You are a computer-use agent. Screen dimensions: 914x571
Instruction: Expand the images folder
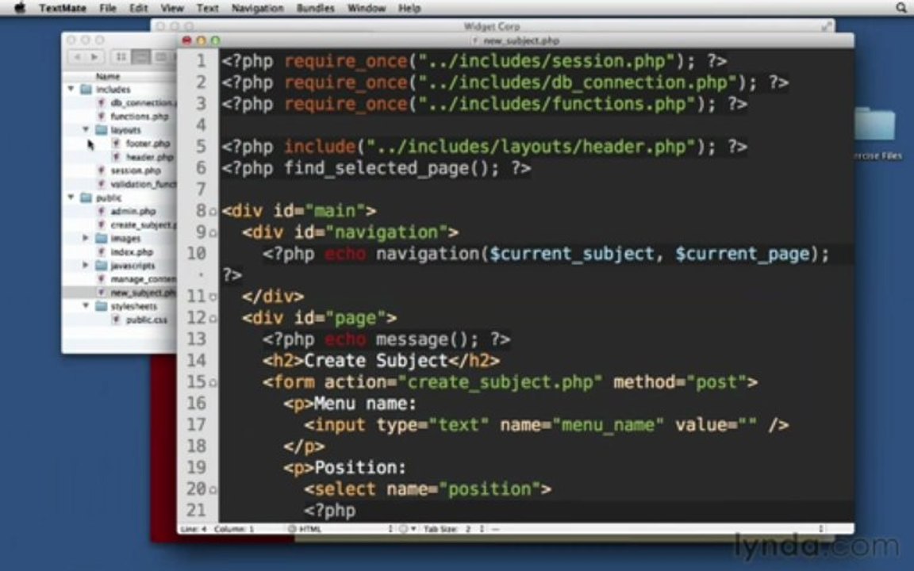click(86, 238)
